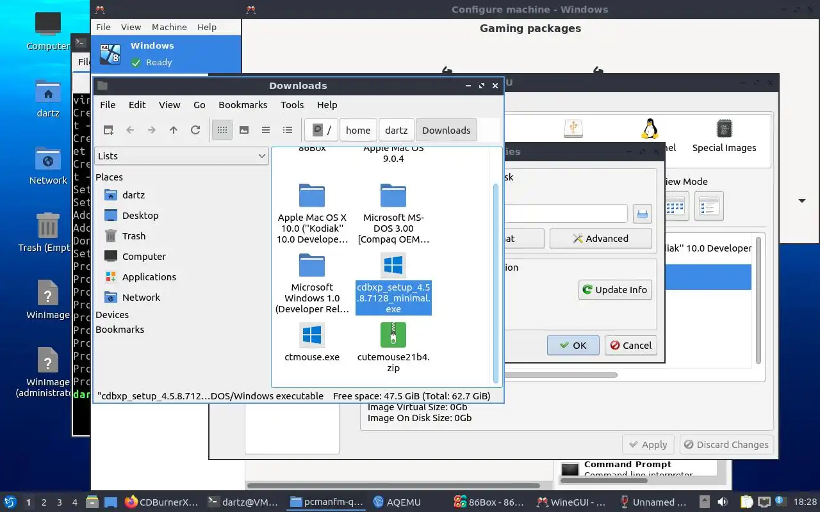Screen dimensions: 820x512
Task: Go forward in Downloads file manager
Action: coord(152,130)
